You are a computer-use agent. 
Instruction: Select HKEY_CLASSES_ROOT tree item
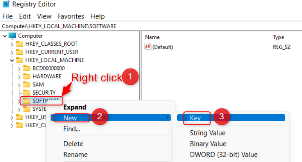tap(51, 44)
